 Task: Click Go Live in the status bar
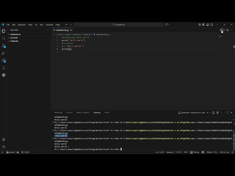[224, 152]
